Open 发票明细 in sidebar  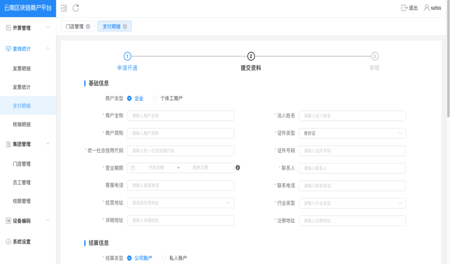point(22,69)
